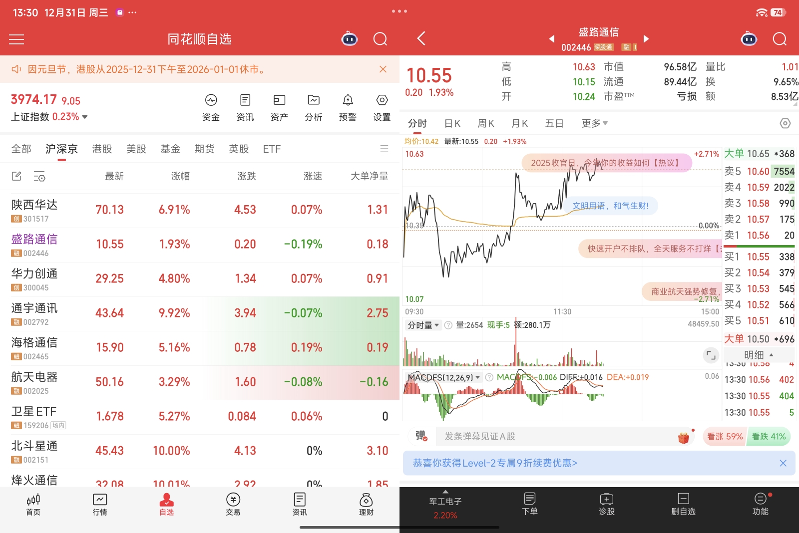The height and width of the screenshot is (533, 799).
Task: Dismiss the 港股休市 holiday notice
Action: [383, 69]
